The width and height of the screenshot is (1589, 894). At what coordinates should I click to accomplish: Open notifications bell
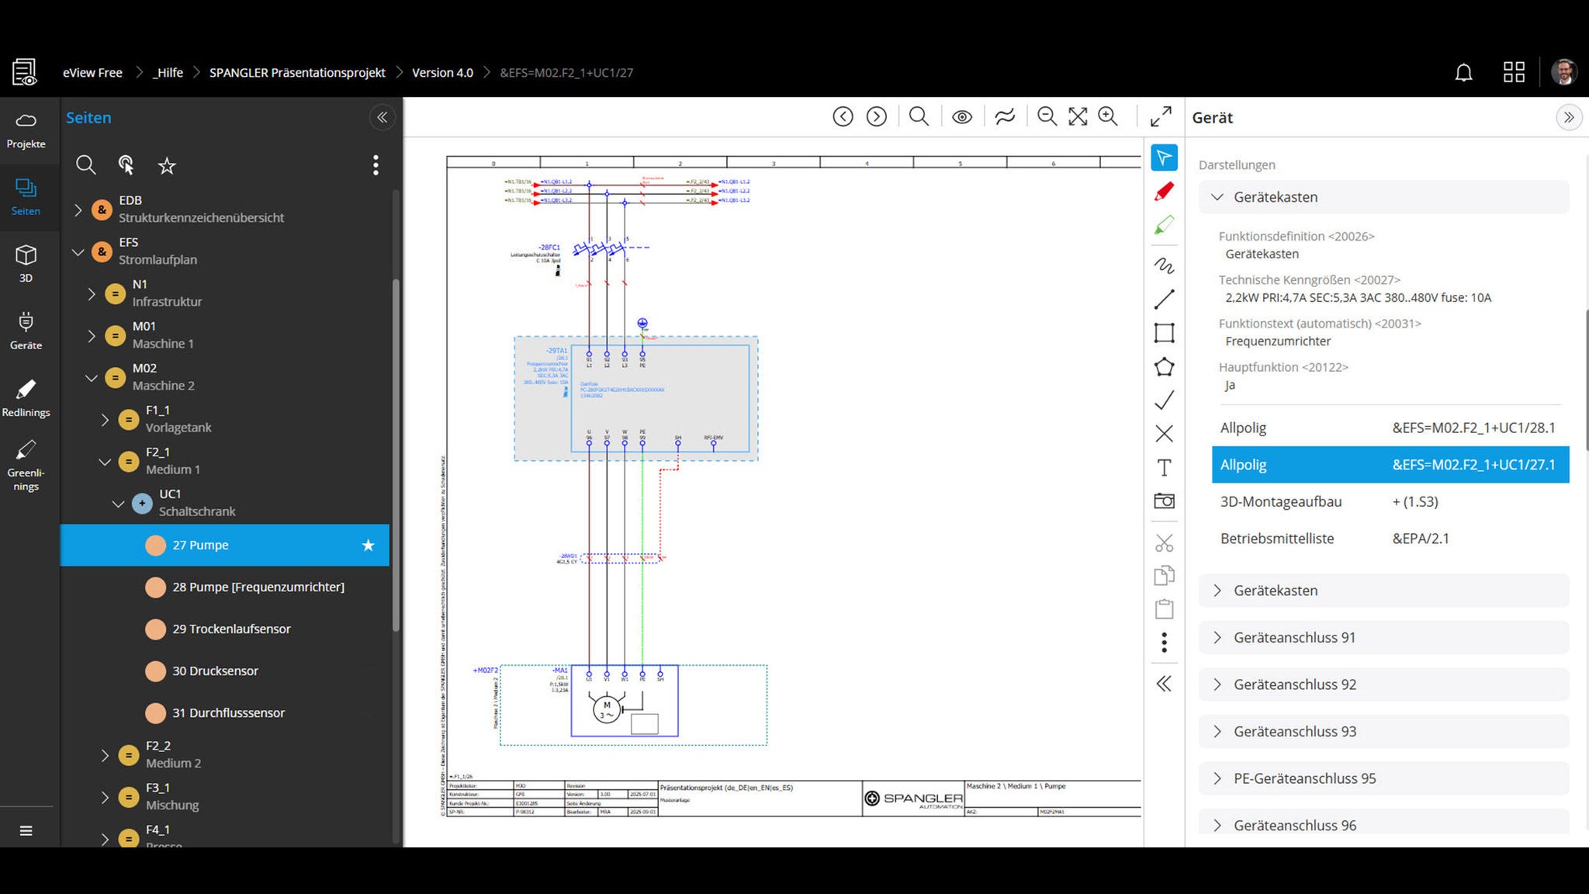(x=1463, y=72)
